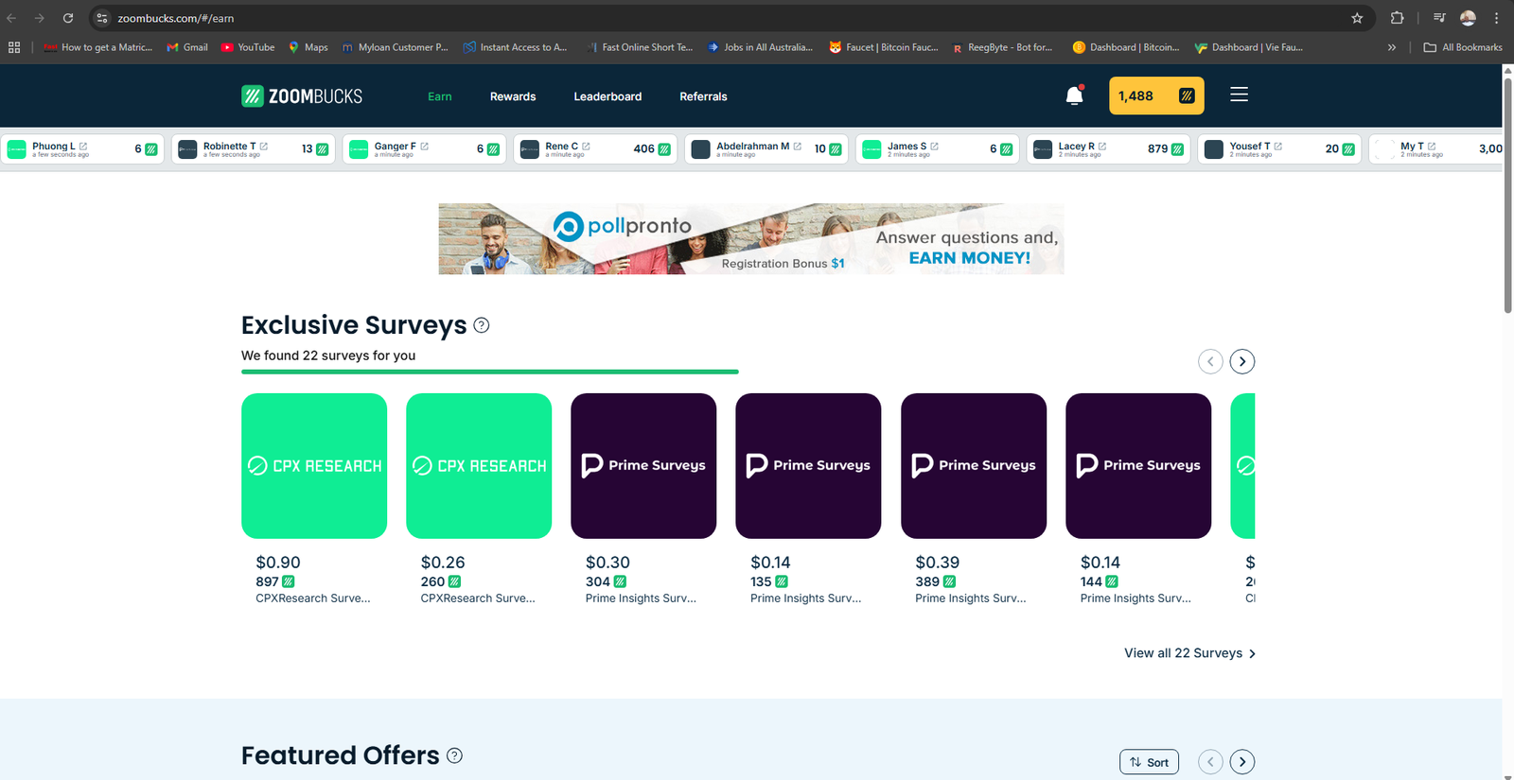Open the Gmail bookmark
The width and height of the screenshot is (1514, 780).
coord(187,47)
